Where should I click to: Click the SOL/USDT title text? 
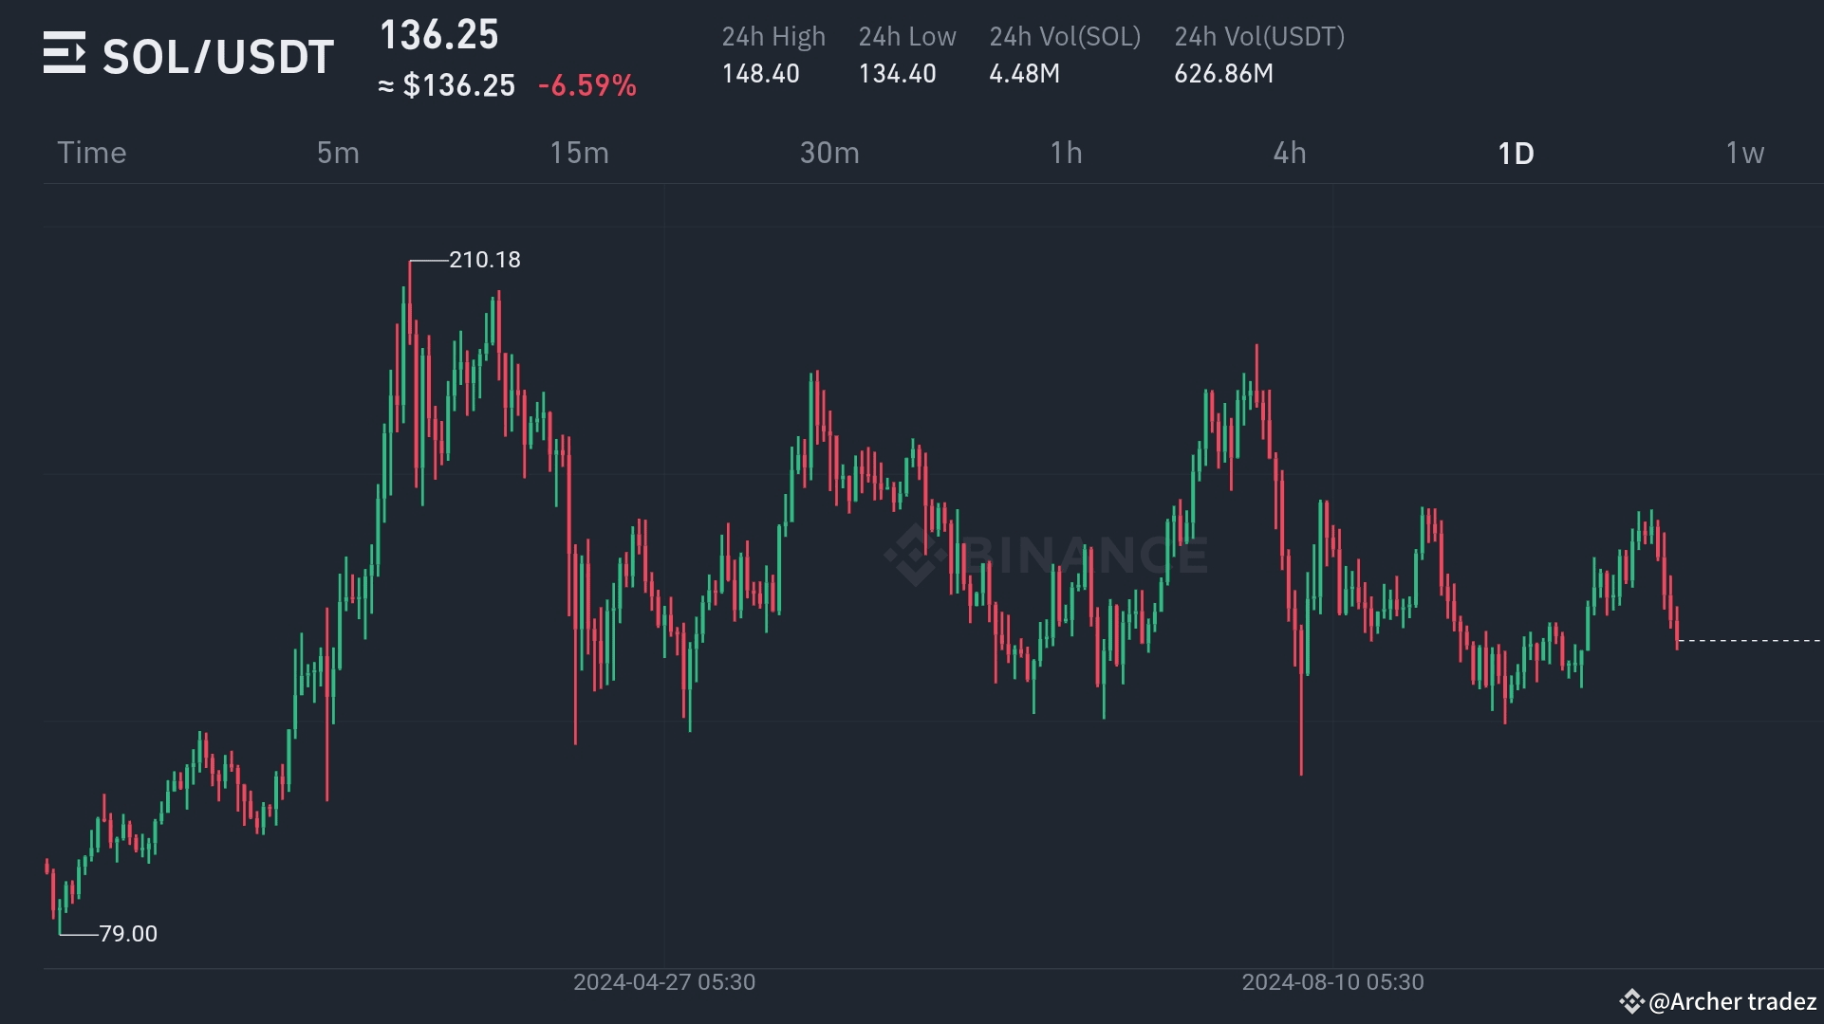pyautogui.click(x=218, y=54)
